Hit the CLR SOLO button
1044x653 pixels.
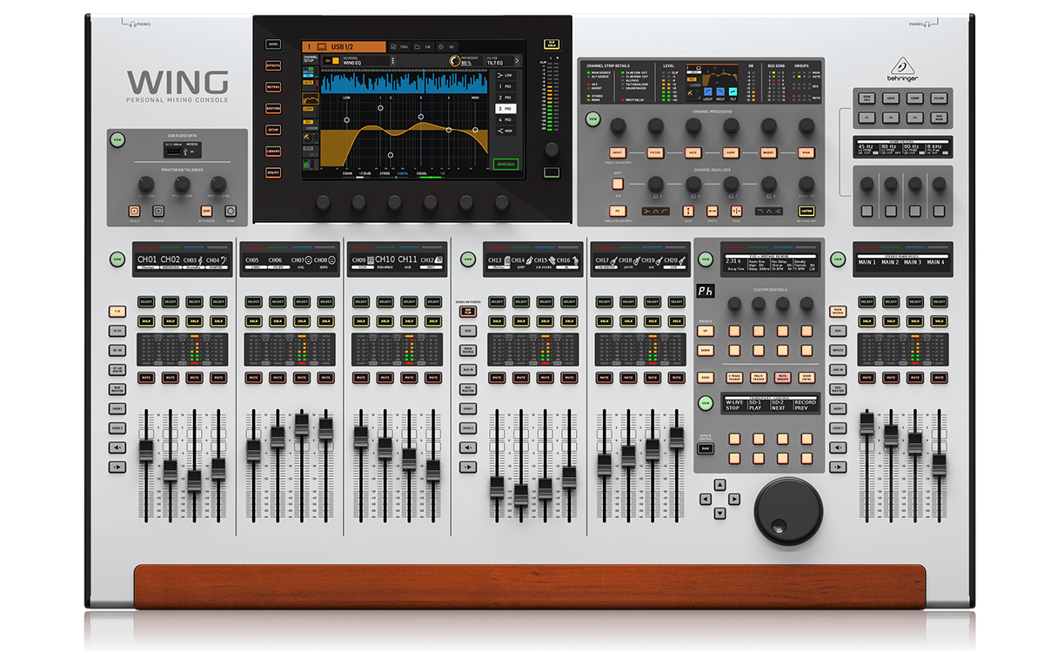(551, 43)
